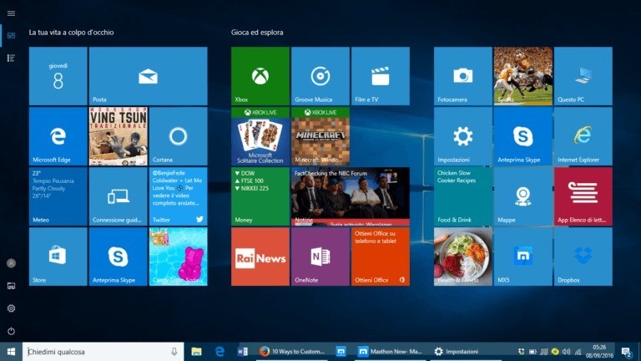Open File Explorer in taskbar
The width and height of the screenshot is (641, 361).
tap(197, 352)
